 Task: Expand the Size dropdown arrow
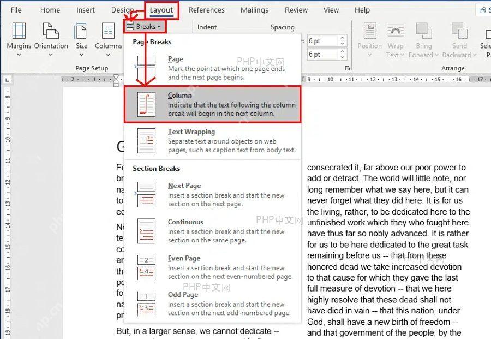click(81, 55)
